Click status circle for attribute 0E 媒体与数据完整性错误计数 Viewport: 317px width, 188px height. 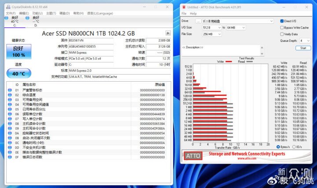coord(10,152)
